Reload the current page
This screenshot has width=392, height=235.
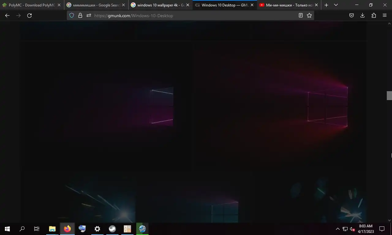(29, 16)
